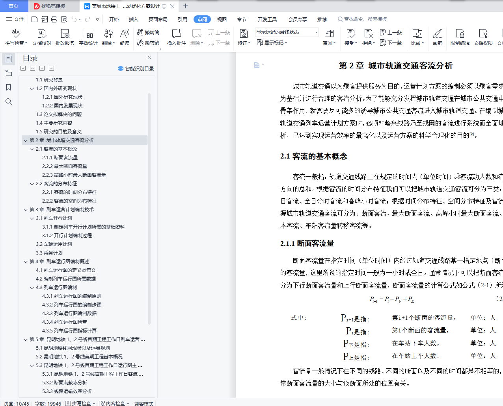Open the bookmark icon in left sidebar
This screenshot has height=406, width=503.
coord(9,87)
